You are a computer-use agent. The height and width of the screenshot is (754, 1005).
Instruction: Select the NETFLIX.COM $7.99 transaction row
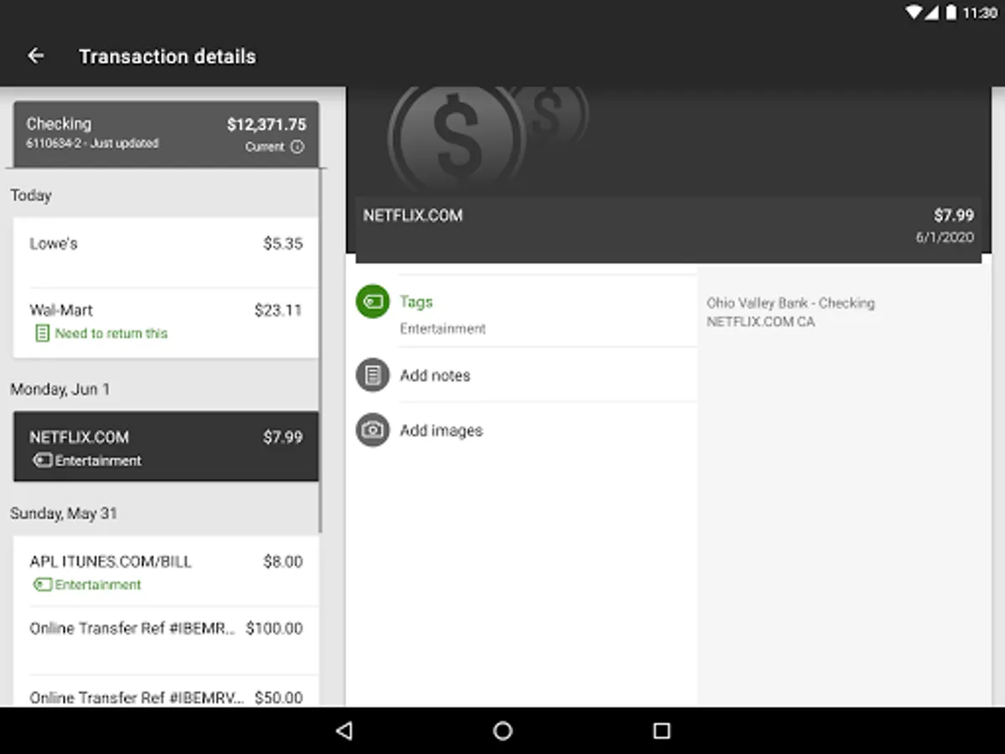(166, 447)
